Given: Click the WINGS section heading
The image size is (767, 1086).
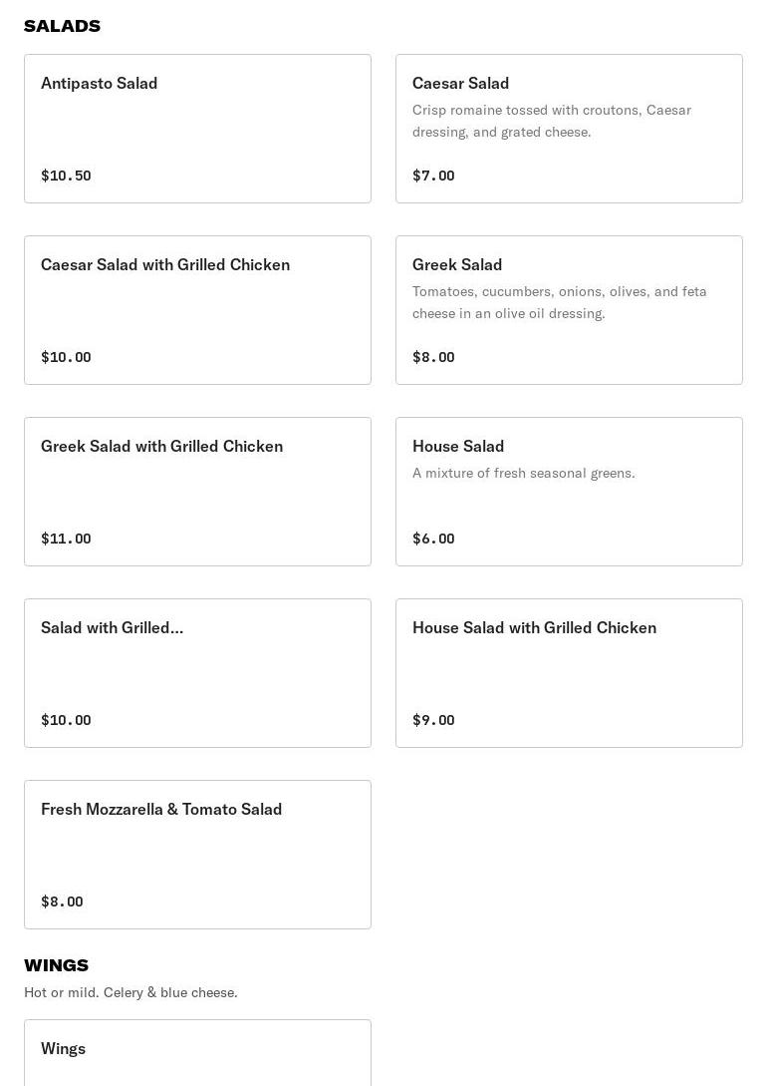Looking at the screenshot, I should [x=56, y=965].
